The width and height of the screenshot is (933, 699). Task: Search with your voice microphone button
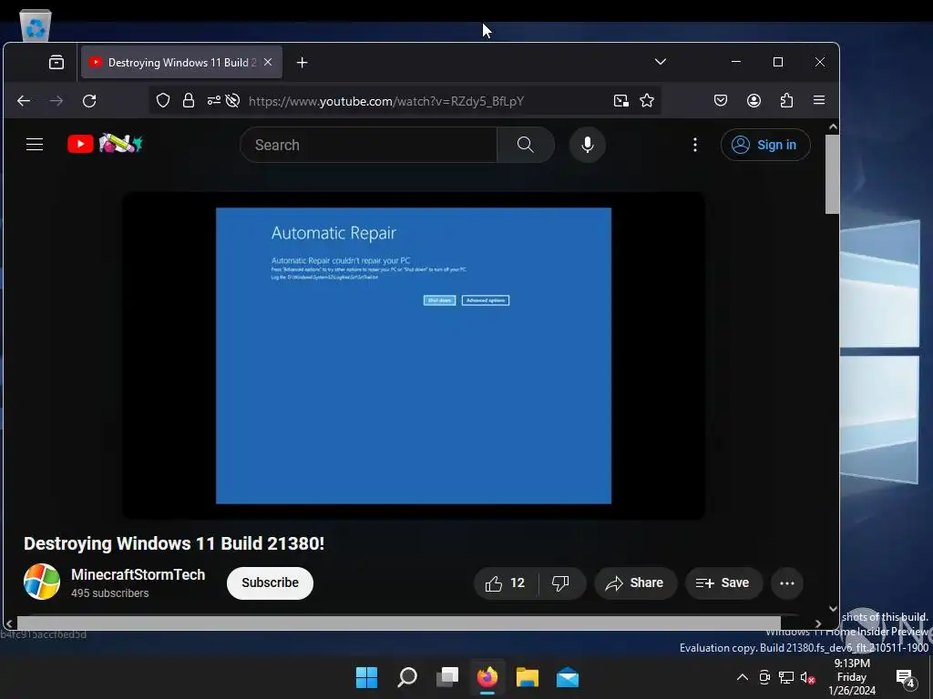pyautogui.click(x=588, y=145)
